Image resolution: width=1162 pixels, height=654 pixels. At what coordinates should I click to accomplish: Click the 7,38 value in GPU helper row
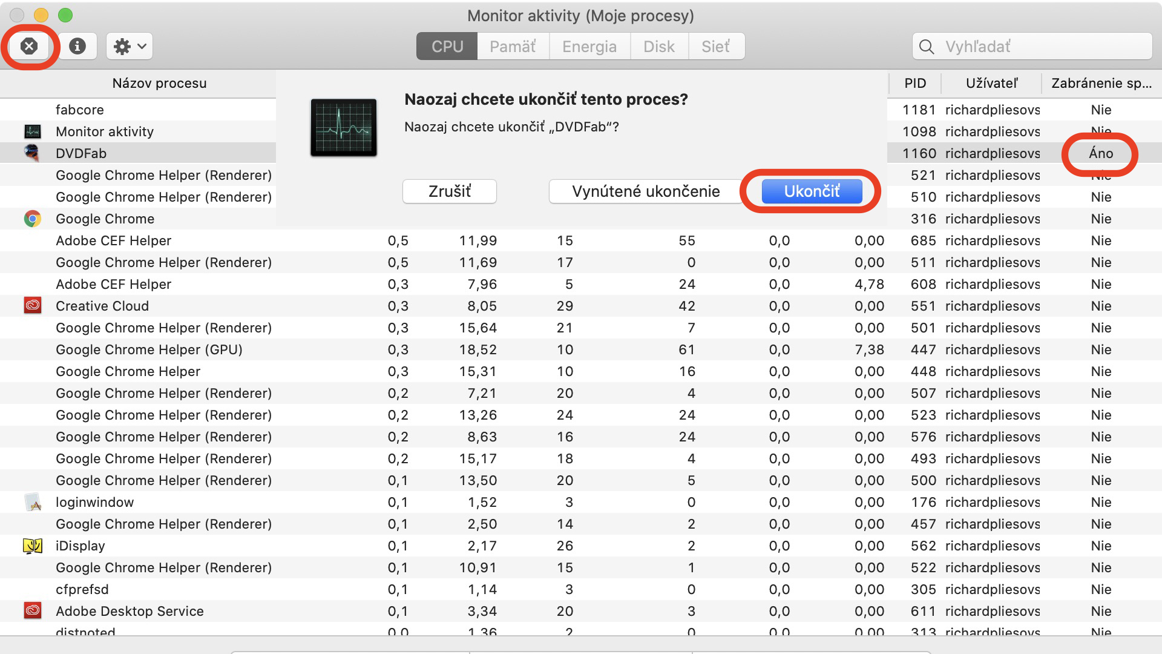[x=869, y=349]
